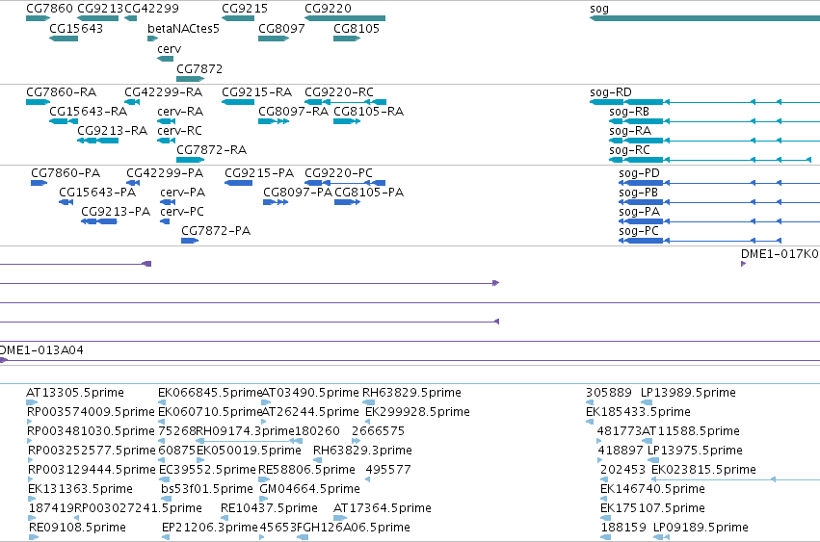Select the sog-PA protein label
Screen dimensions: 820x542
[639, 212]
